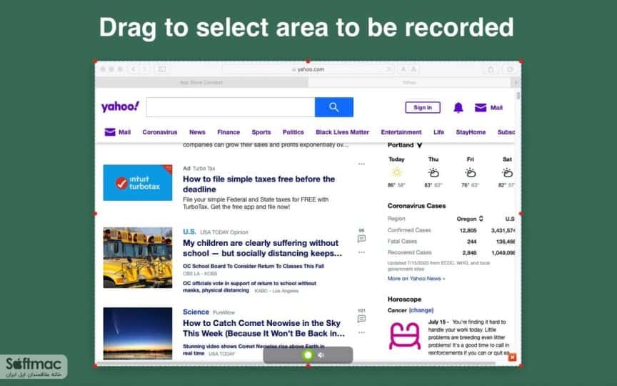Screen dimensions: 617x386
Task: Click 'More on Yahoo News' link
Action: point(416,279)
